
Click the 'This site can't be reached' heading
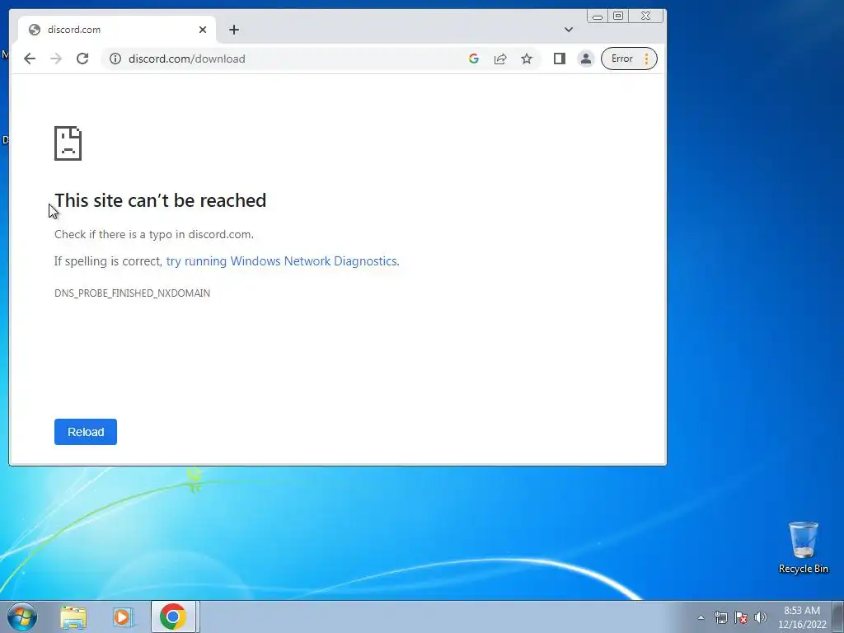pos(161,200)
